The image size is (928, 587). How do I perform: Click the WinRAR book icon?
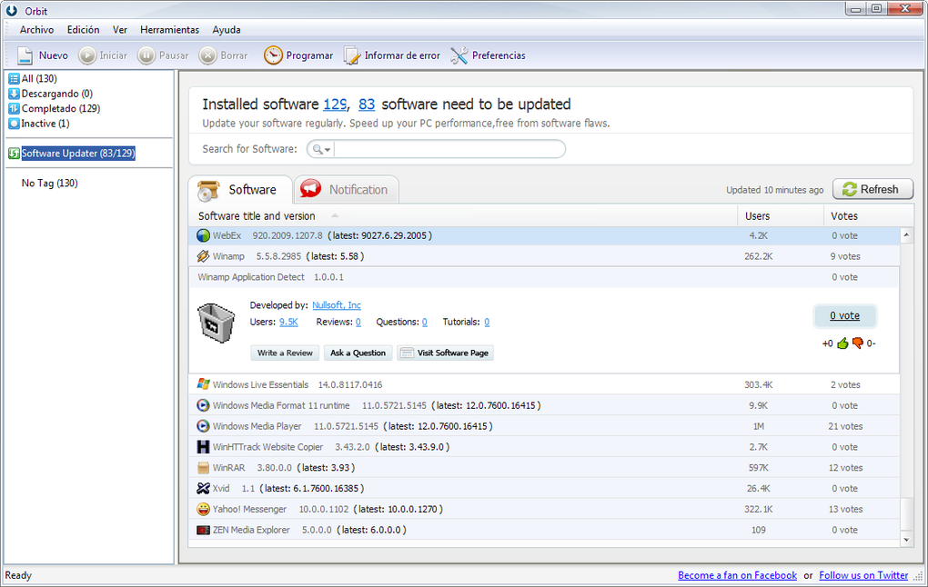[x=204, y=467]
